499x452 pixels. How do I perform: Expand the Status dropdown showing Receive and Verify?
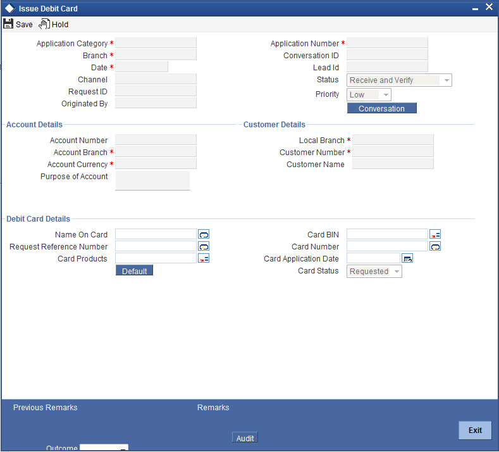point(399,80)
